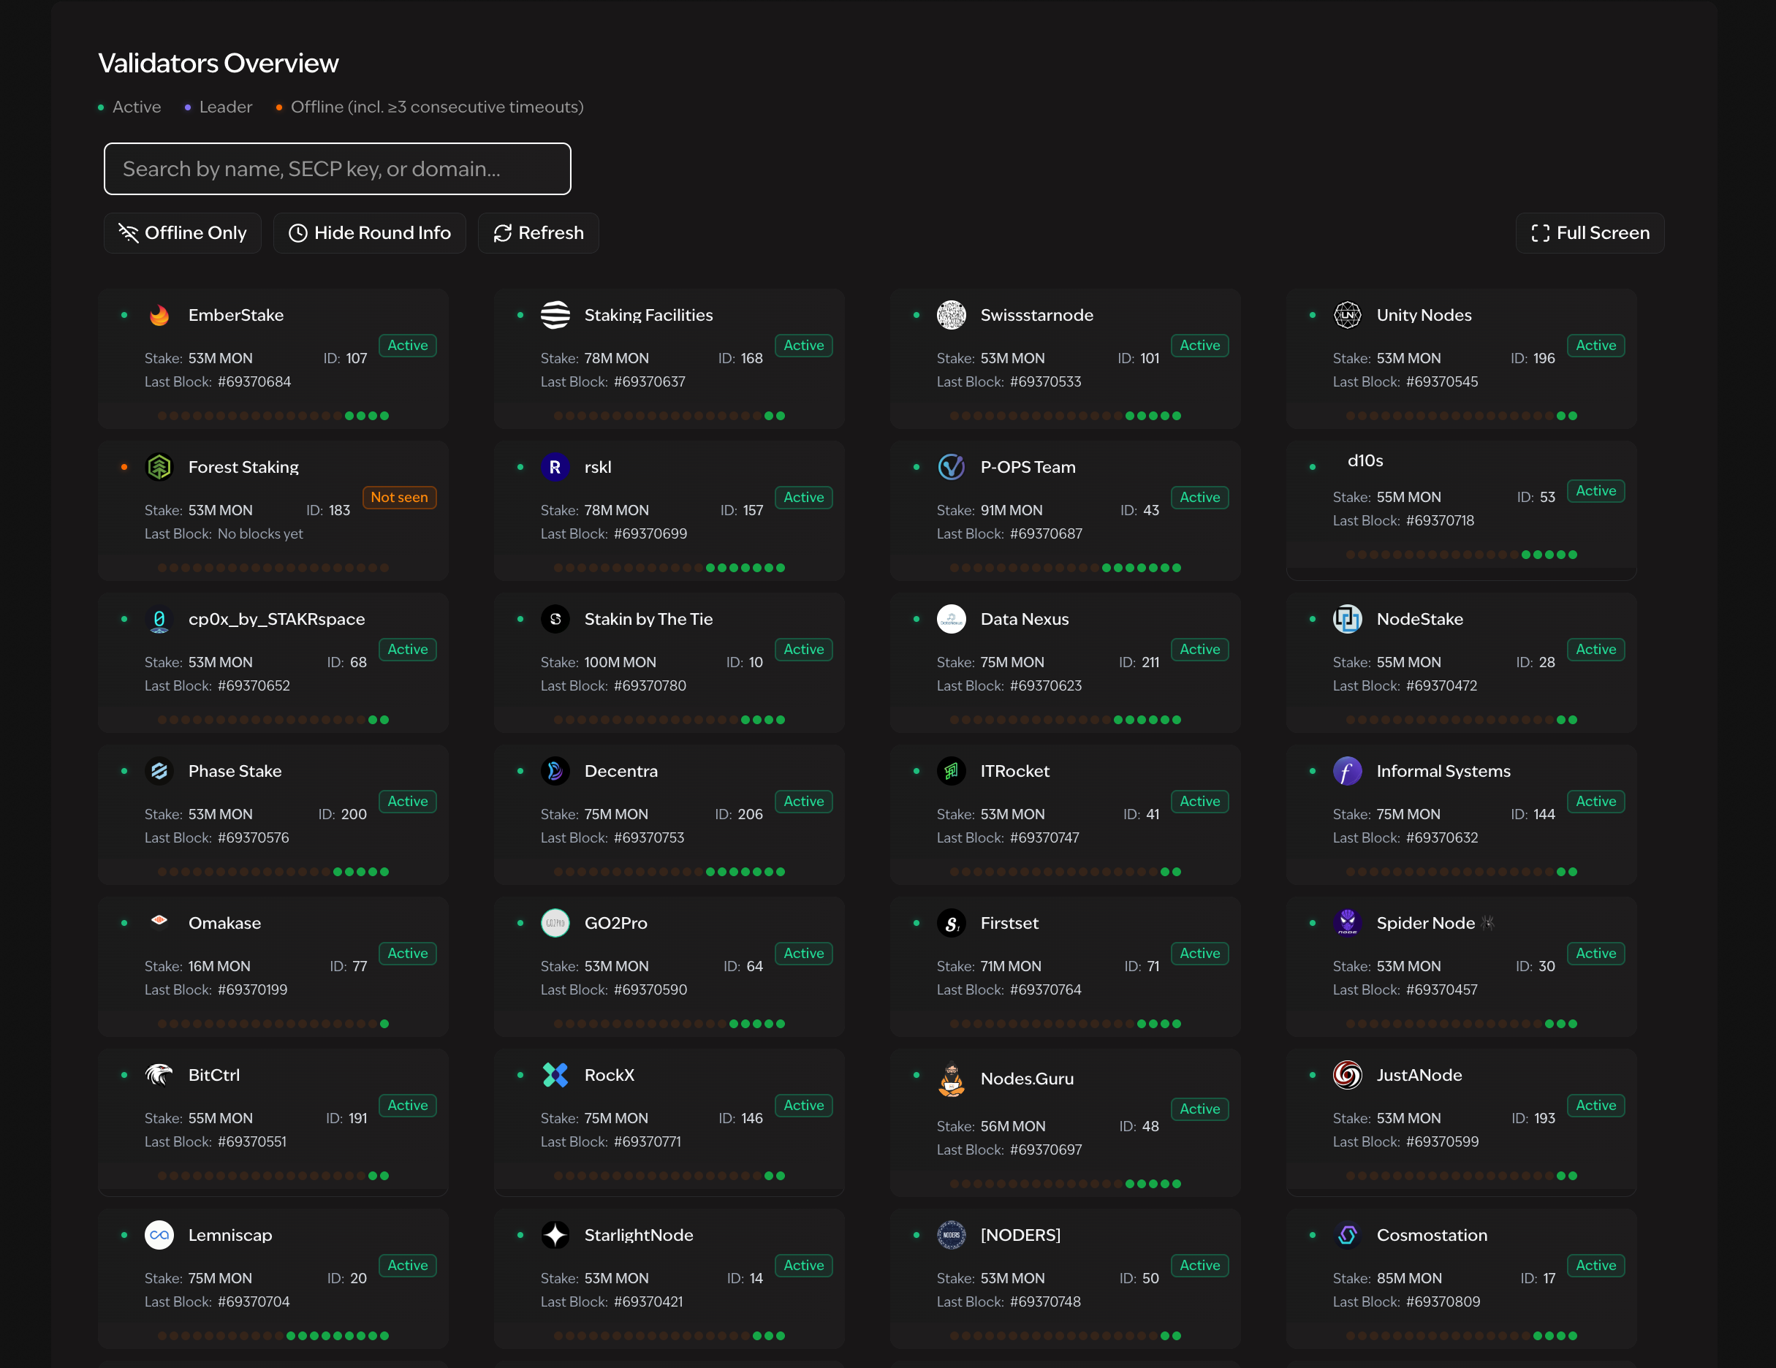Click the Spider Node logo icon

(1348, 923)
